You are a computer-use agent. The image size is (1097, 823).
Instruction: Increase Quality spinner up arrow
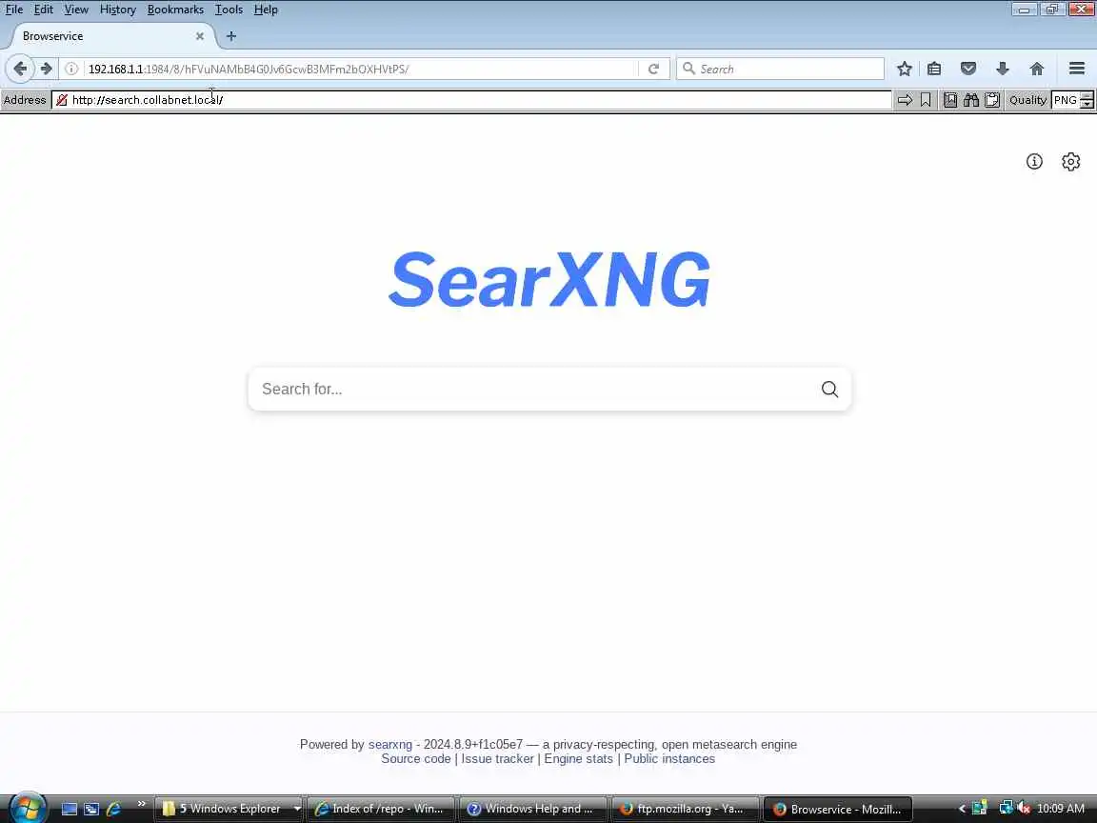[1087, 96]
